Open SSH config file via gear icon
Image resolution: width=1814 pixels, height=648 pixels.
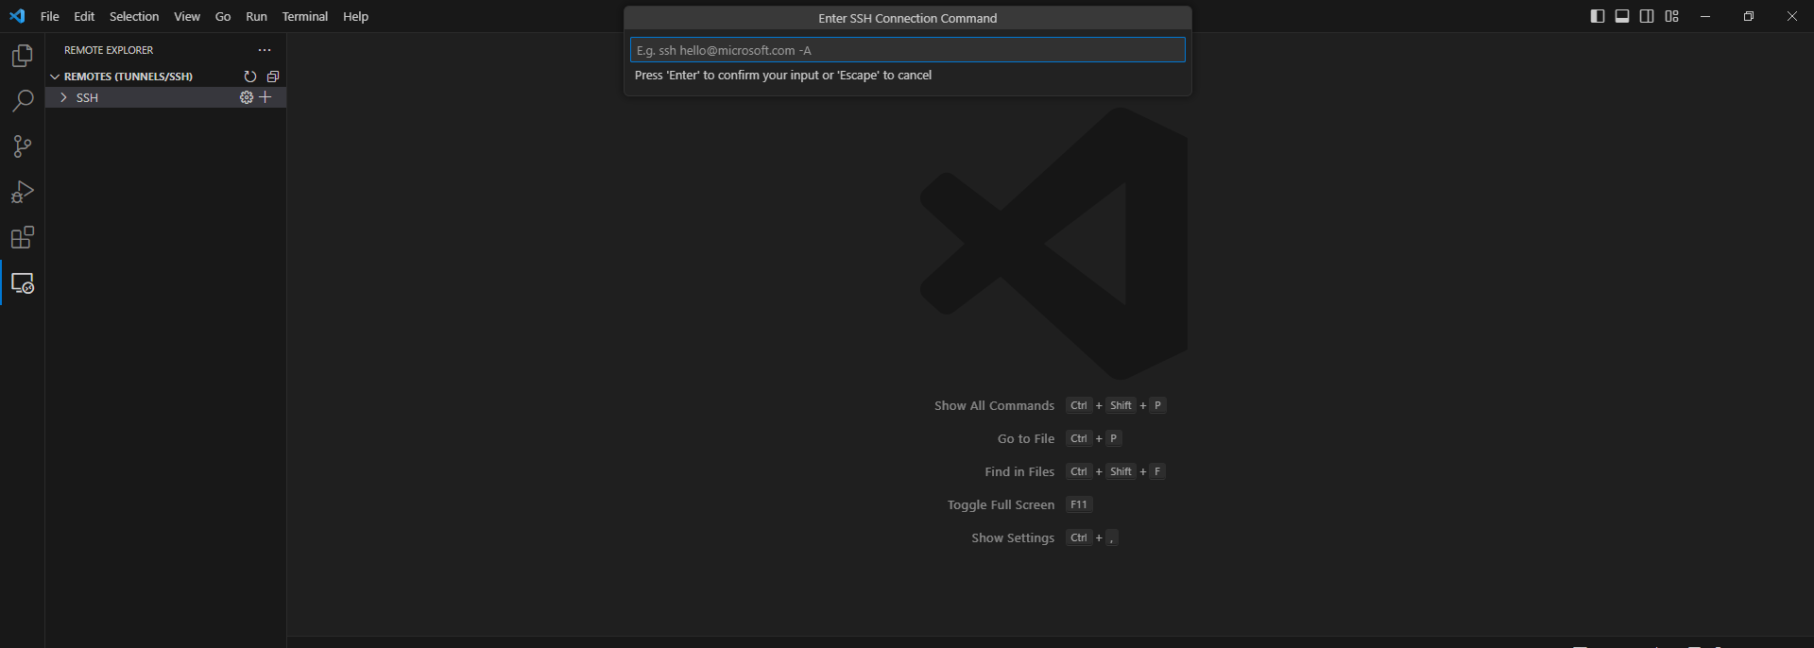tap(247, 97)
